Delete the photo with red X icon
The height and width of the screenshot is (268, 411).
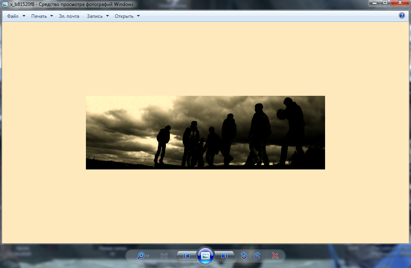click(275, 256)
